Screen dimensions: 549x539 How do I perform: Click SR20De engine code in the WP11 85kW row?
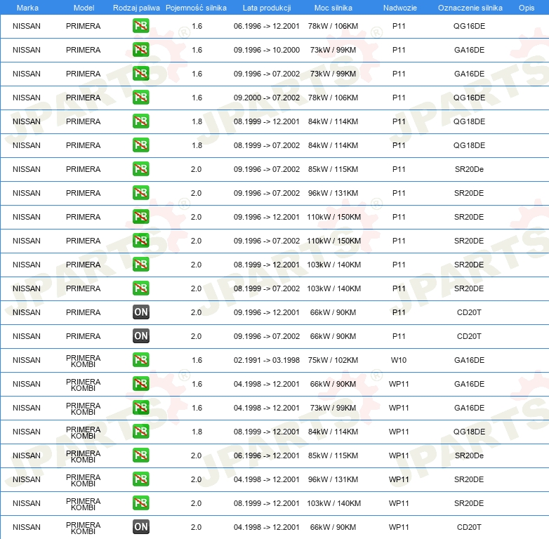click(469, 455)
